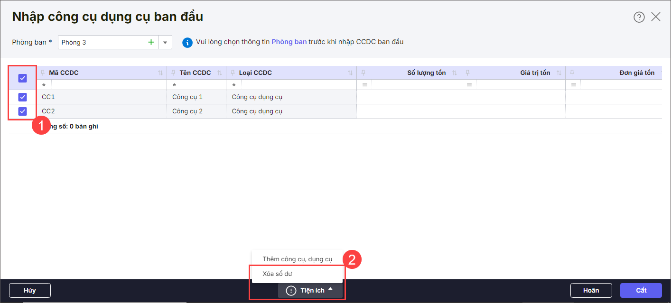Select Thêm công cụ, dụng cụ menu item
Screen dimensions: 671x303
click(297, 259)
